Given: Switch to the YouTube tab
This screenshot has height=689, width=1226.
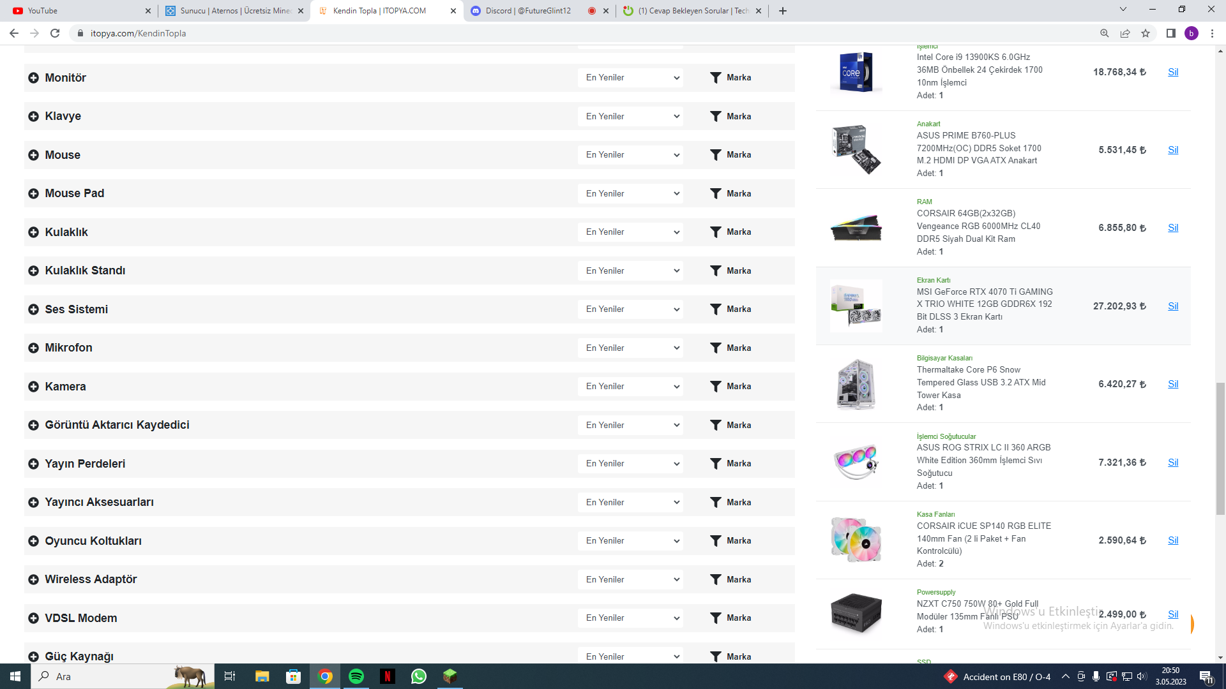Looking at the screenshot, I should pyautogui.click(x=77, y=11).
